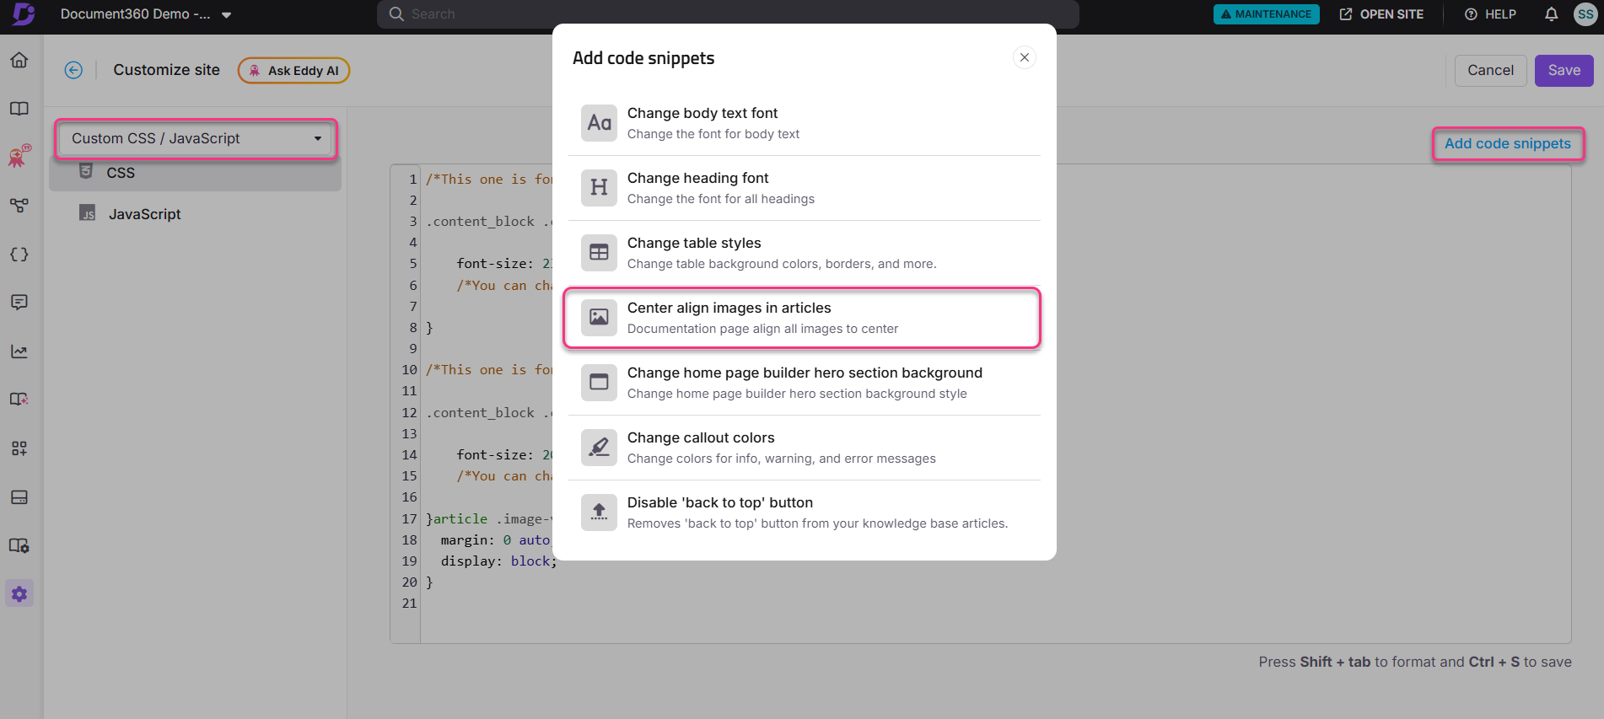Viewport: 1604px width, 719px height.
Task: Close the Add code snippets dialog
Action: coord(1025,57)
